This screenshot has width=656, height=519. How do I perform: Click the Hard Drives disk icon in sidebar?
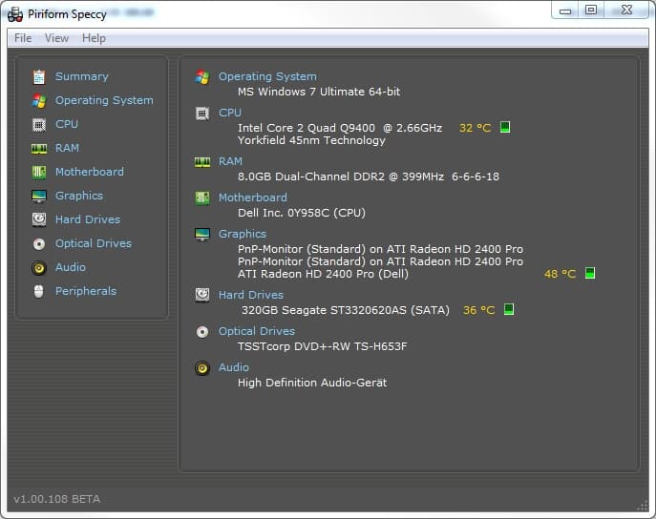39,219
